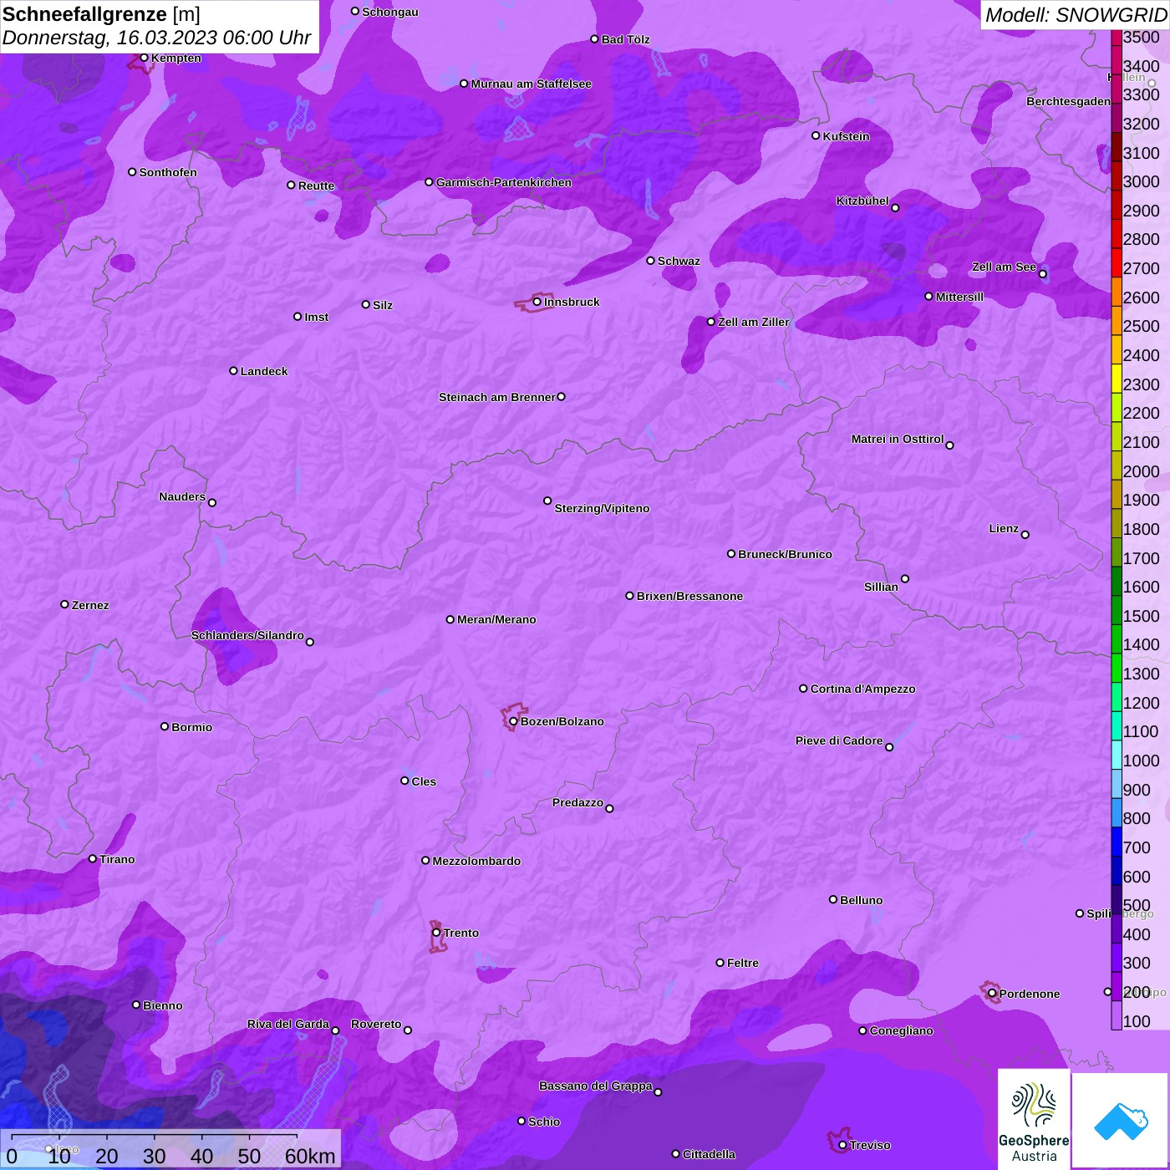Click the Trento city marker dot

coord(436,933)
